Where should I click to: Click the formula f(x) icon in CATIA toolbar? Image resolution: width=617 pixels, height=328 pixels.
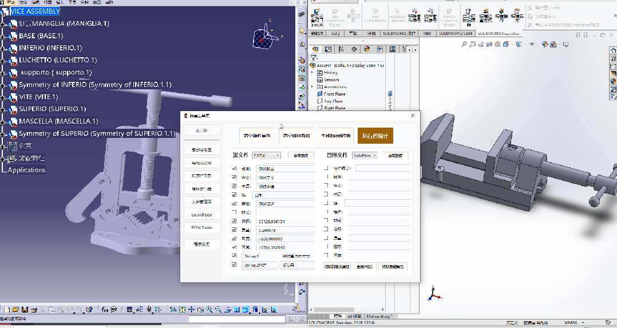click(105, 310)
